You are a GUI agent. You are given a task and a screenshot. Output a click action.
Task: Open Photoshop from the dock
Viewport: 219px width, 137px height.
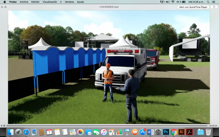coord(166,132)
